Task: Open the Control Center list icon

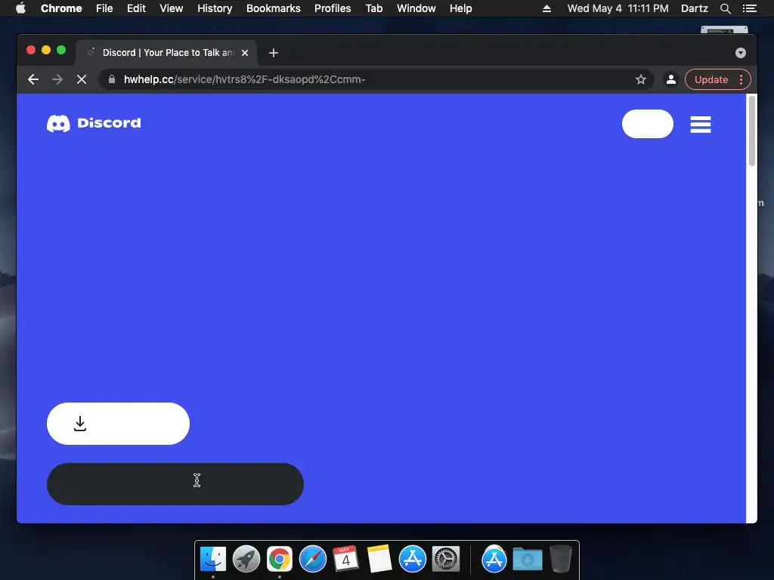Action: coord(749,8)
